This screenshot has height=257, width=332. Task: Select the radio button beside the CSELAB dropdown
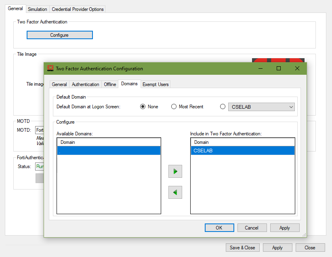click(223, 107)
